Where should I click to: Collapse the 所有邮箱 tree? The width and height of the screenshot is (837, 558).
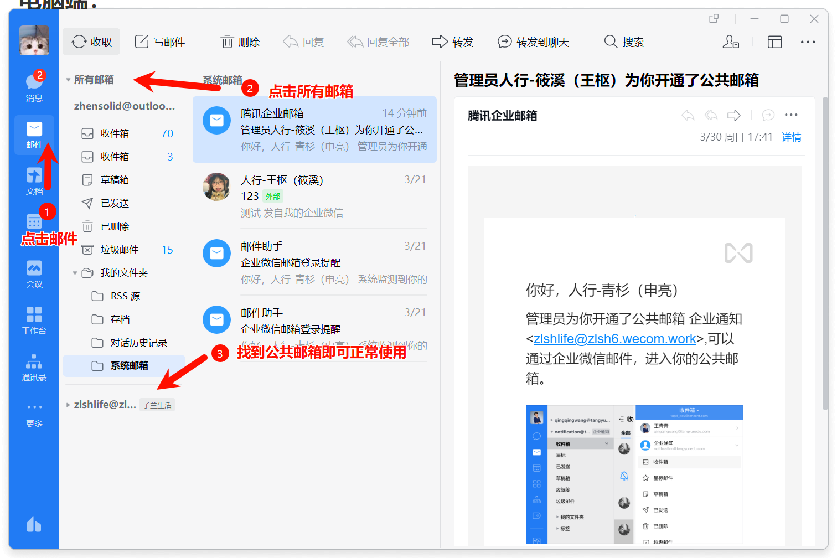[68, 80]
